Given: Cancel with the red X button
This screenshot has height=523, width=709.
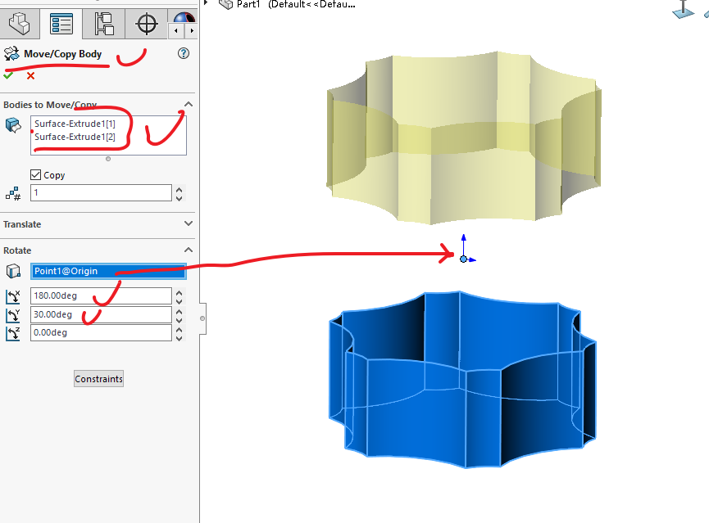Looking at the screenshot, I should (x=30, y=76).
